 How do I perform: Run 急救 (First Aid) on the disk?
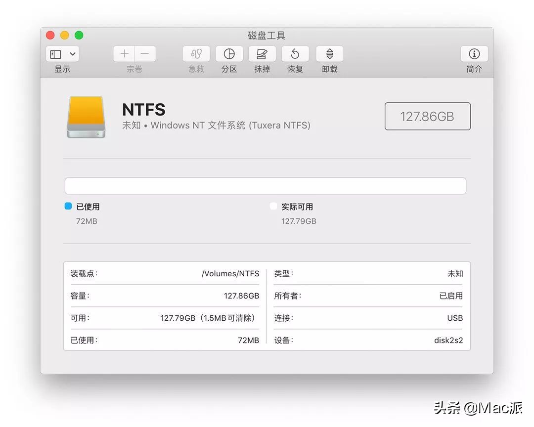click(196, 54)
